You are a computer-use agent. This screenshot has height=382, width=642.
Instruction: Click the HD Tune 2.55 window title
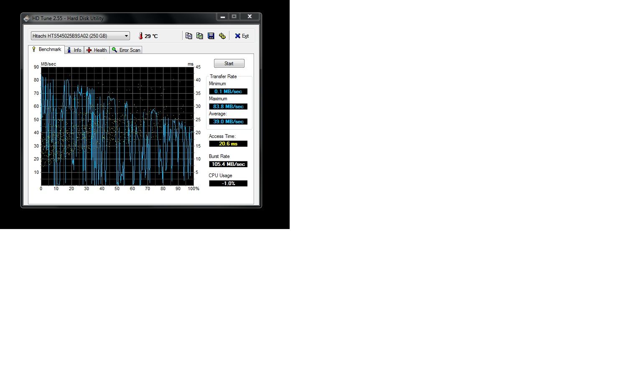coord(68,18)
